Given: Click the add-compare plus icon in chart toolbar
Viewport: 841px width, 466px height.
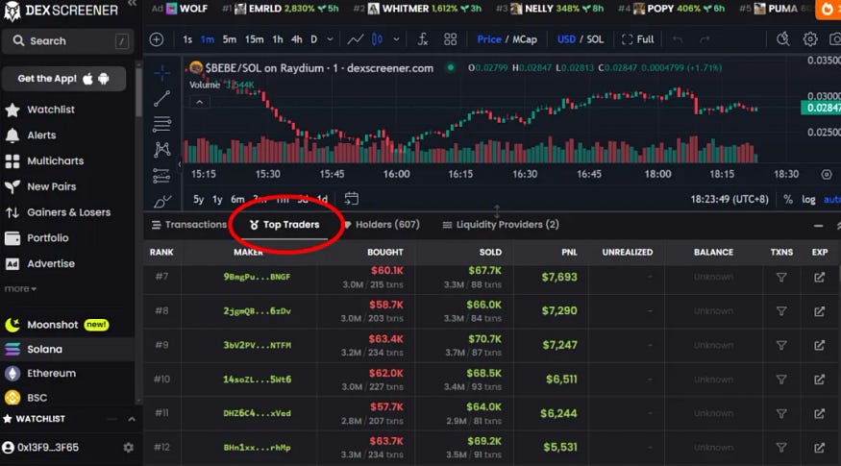Looking at the screenshot, I should tap(156, 39).
